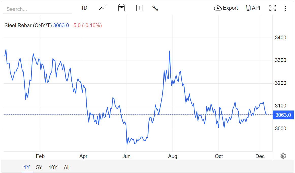Click the Search input field
This screenshot has height=173, width=295.
point(37,9)
